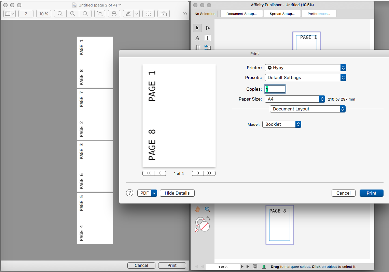
Task: Select the Table tool
Action: click(197, 47)
